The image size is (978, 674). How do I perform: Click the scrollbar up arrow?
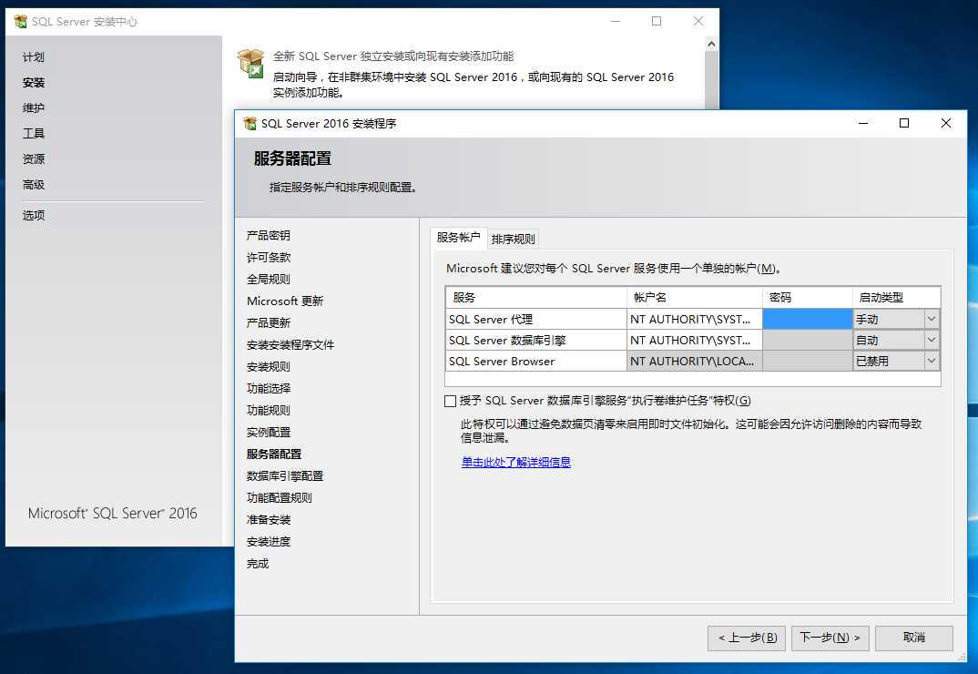pyautogui.click(x=711, y=43)
